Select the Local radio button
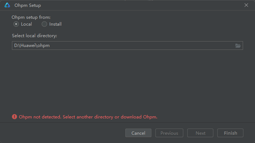255x143 pixels. coord(16,24)
